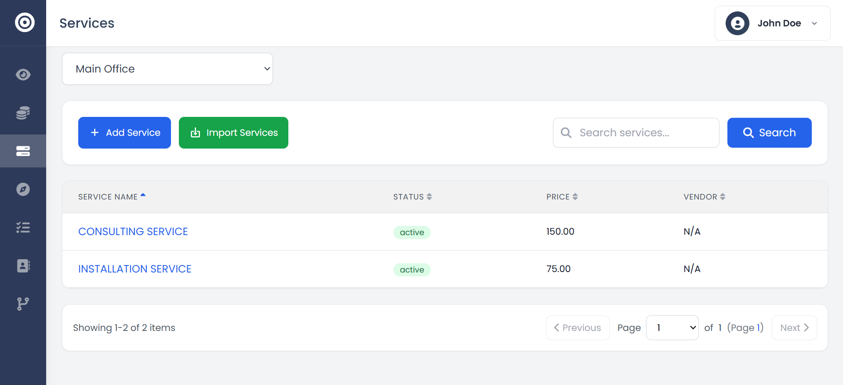This screenshot has height=385, width=843.
Task: Open the checklist tasks sidebar icon
Action: pos(23,227)
